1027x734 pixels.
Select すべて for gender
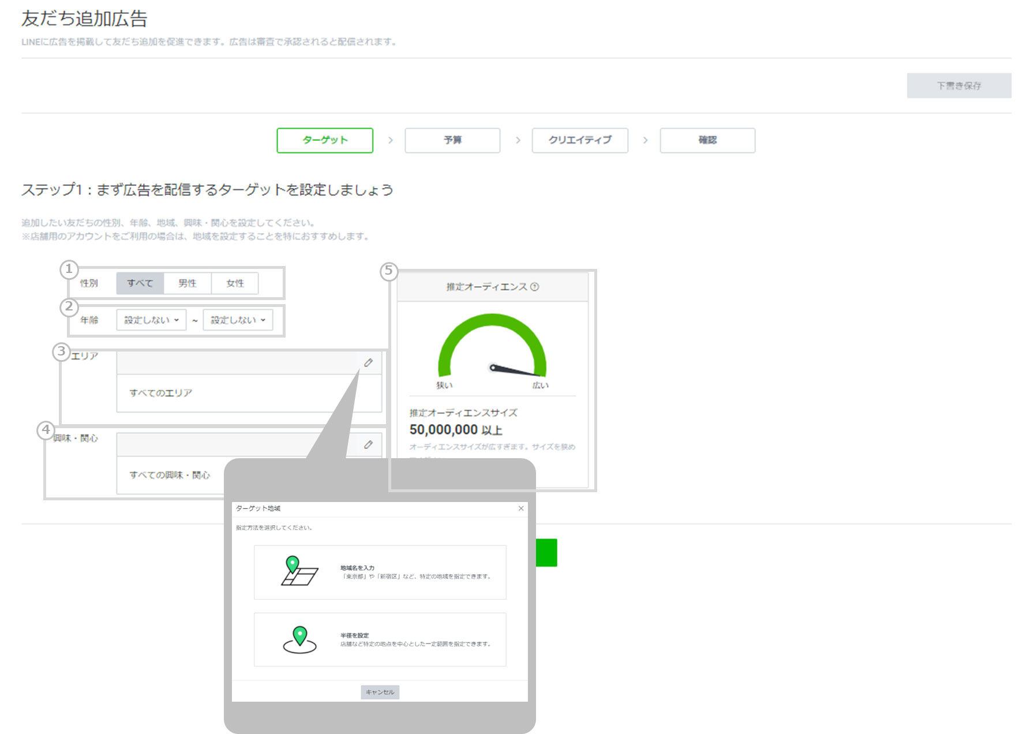pos(140,283)
